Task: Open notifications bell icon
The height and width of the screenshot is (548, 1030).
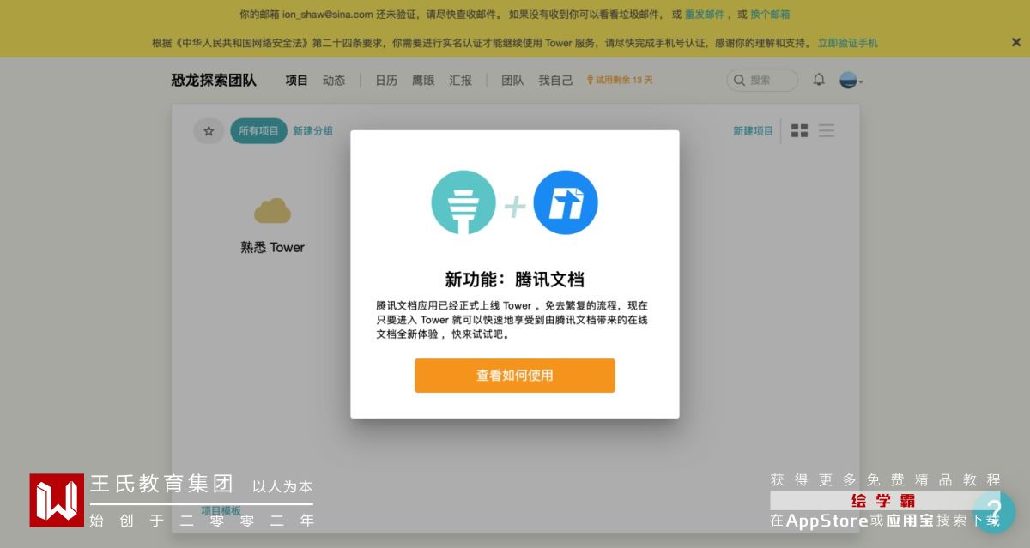Action: [x=819, y=80]
